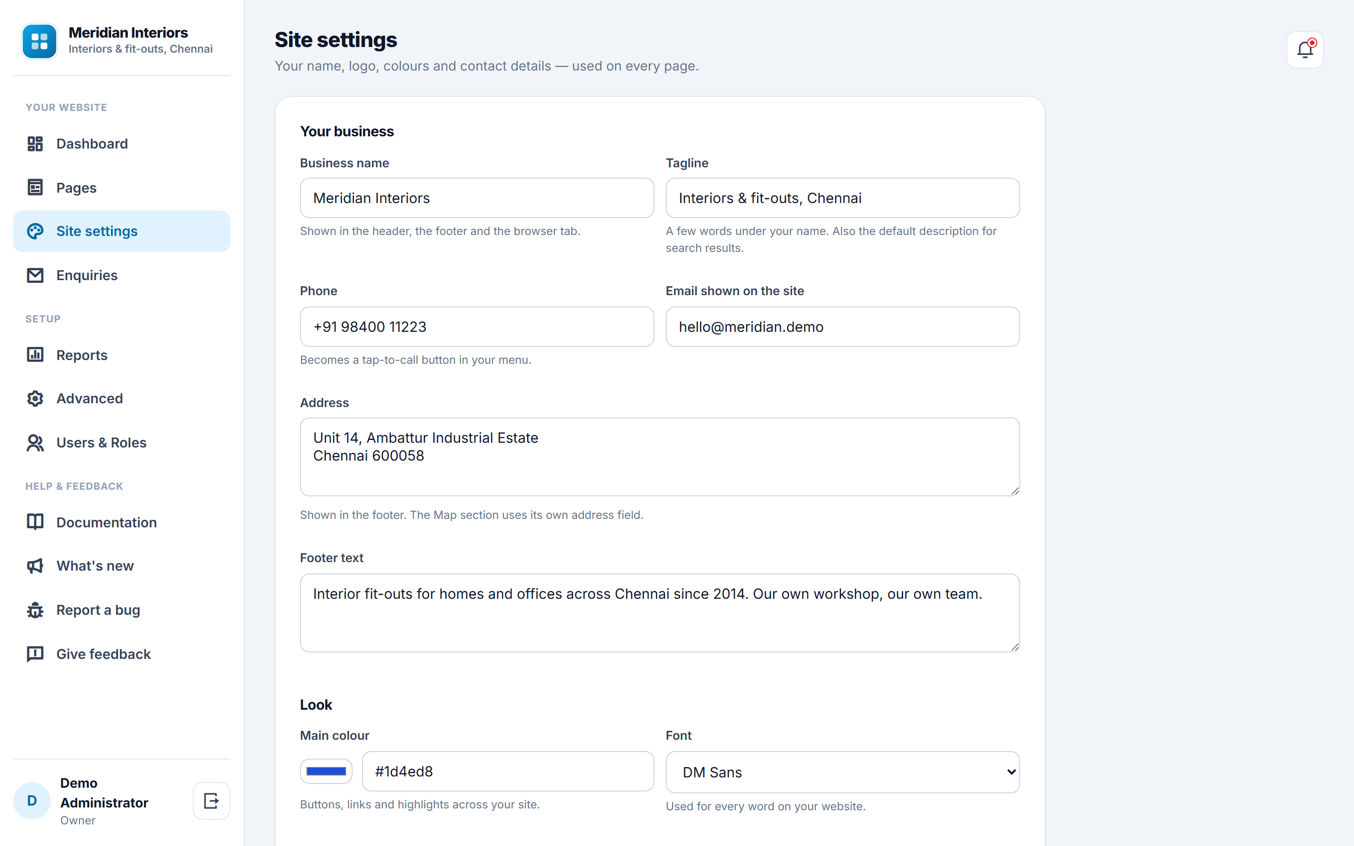Viewport: 1354px width, 846px height.
Task: Click Report a bug
Action: pos(121,610)
